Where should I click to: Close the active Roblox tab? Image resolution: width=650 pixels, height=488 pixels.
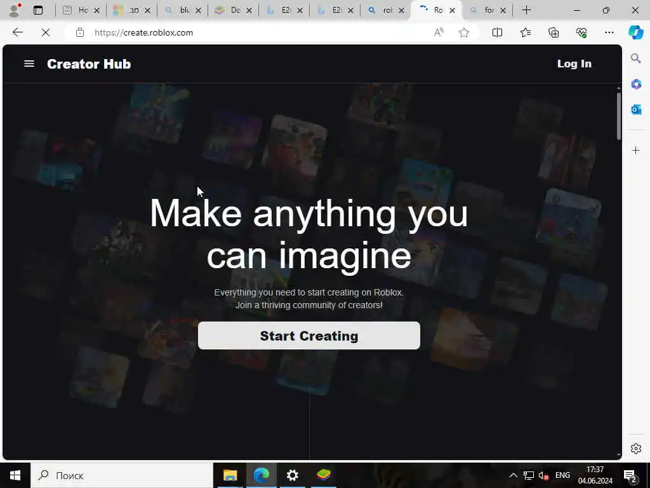pos(452,10)
